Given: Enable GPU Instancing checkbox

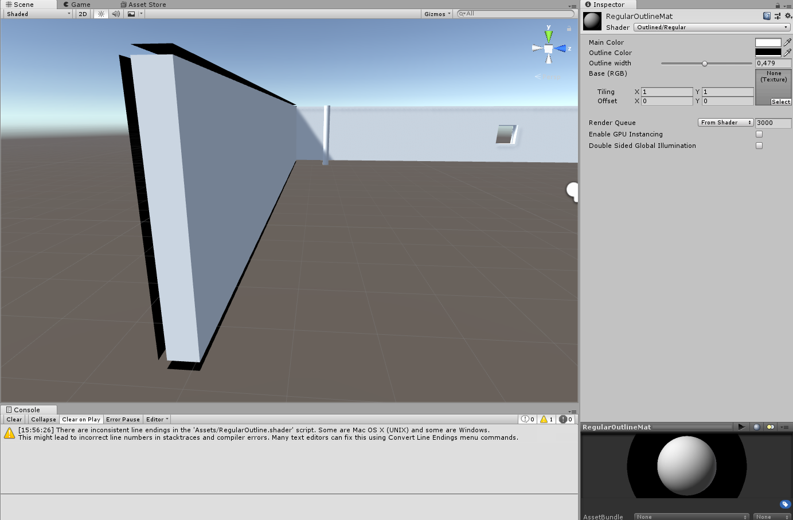Looking at the screenshot, I should click(x=759, y=134).
